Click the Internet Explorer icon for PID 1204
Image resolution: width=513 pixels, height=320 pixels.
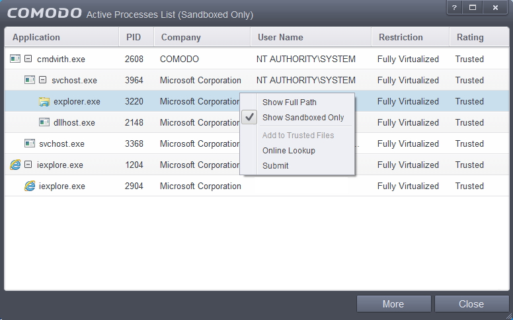click(x=15, y=165)
